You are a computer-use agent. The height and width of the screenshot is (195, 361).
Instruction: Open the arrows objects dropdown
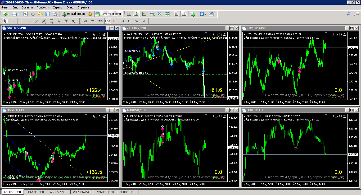(x=77, y=21)
